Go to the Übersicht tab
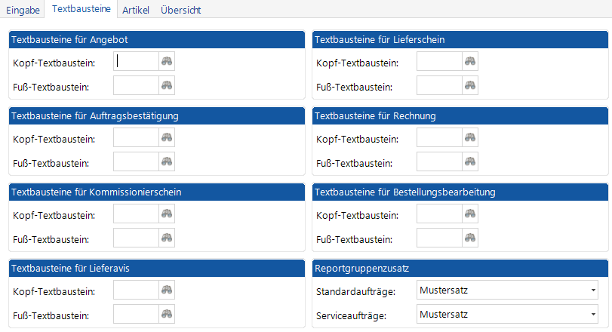This screenshot has height=332, width=612. (181, 9)
